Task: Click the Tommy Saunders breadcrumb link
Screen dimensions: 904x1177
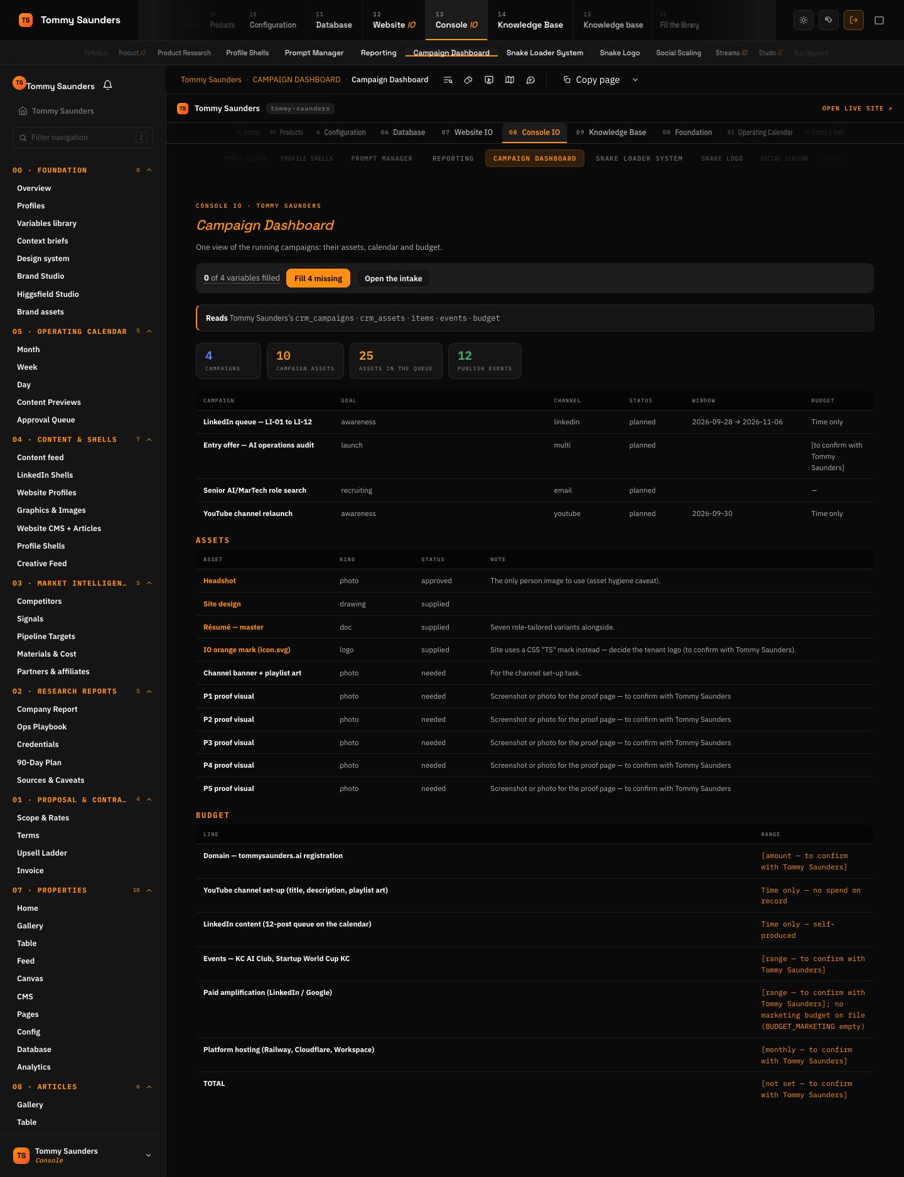Action: 211,80
